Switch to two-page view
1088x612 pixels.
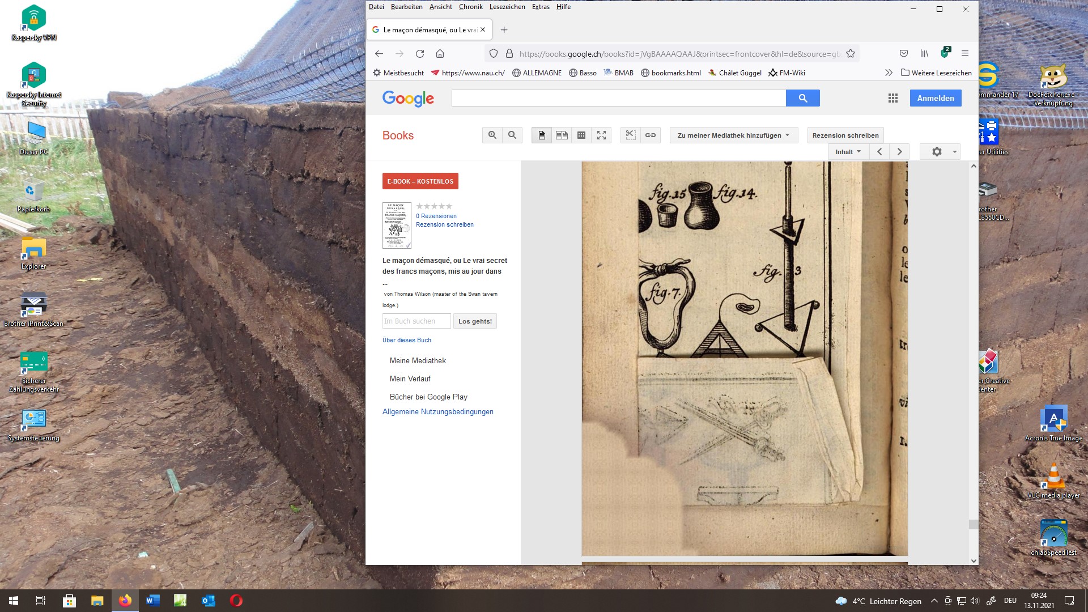pyautogui.click(x=562, y=135)
